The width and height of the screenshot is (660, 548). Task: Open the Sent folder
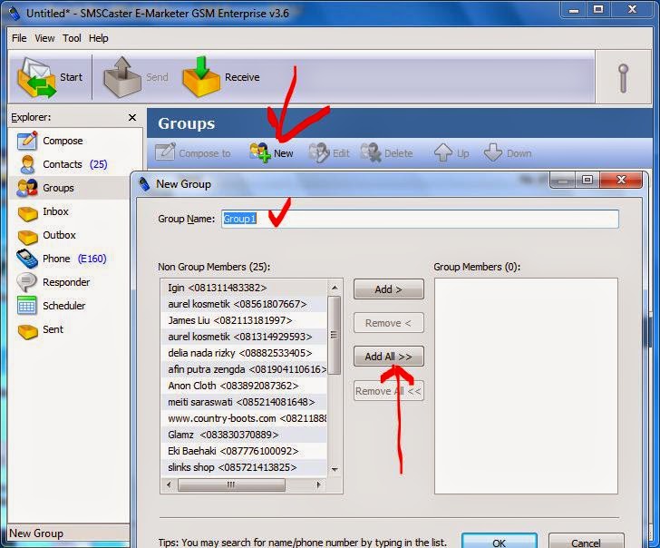click(40, 329)
